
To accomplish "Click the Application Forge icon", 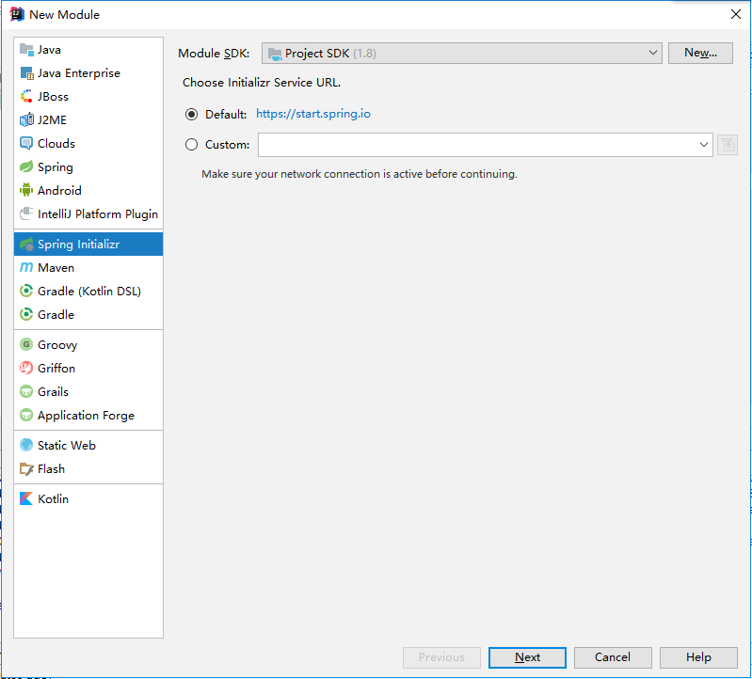I will coord(26,415).
